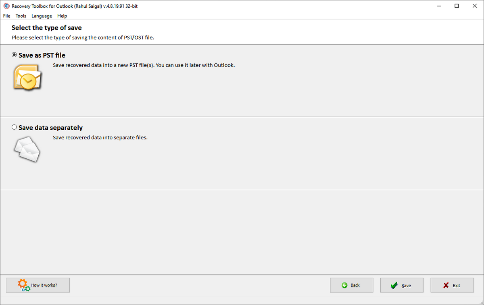Select the Save as PST file option
Viewport: 484px width, 305px height.
pos(15,55)
